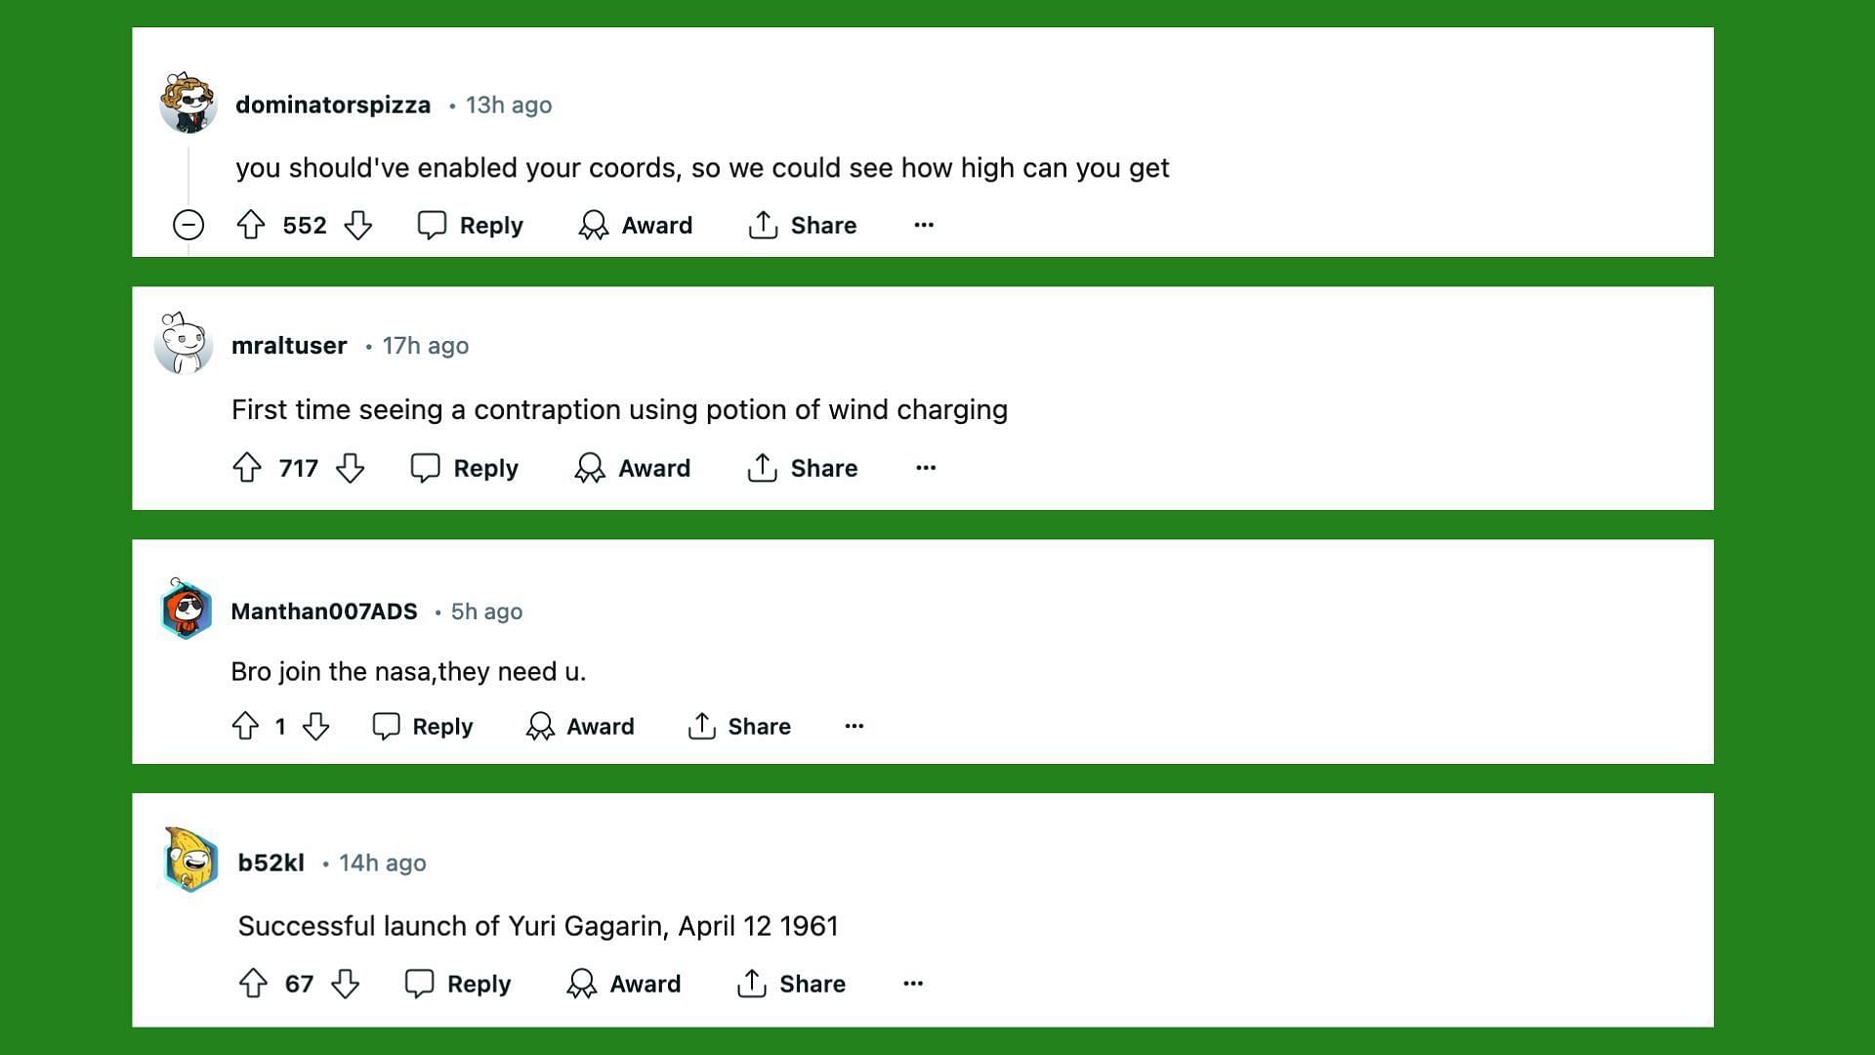Click Reply on b52kl comment
Image resolution: width=1875 pixels, height=1055 pixels.
(457, 983)
